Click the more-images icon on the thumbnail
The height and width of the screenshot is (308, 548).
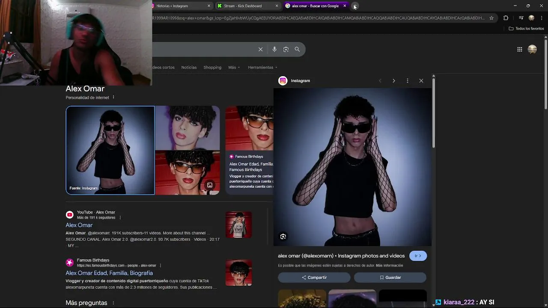(210, 185)
